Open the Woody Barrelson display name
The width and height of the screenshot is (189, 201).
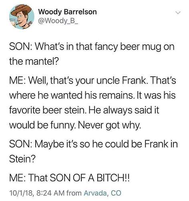[68, 12]
